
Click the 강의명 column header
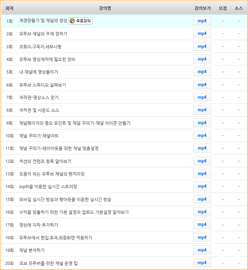click(x=105, y=8)
